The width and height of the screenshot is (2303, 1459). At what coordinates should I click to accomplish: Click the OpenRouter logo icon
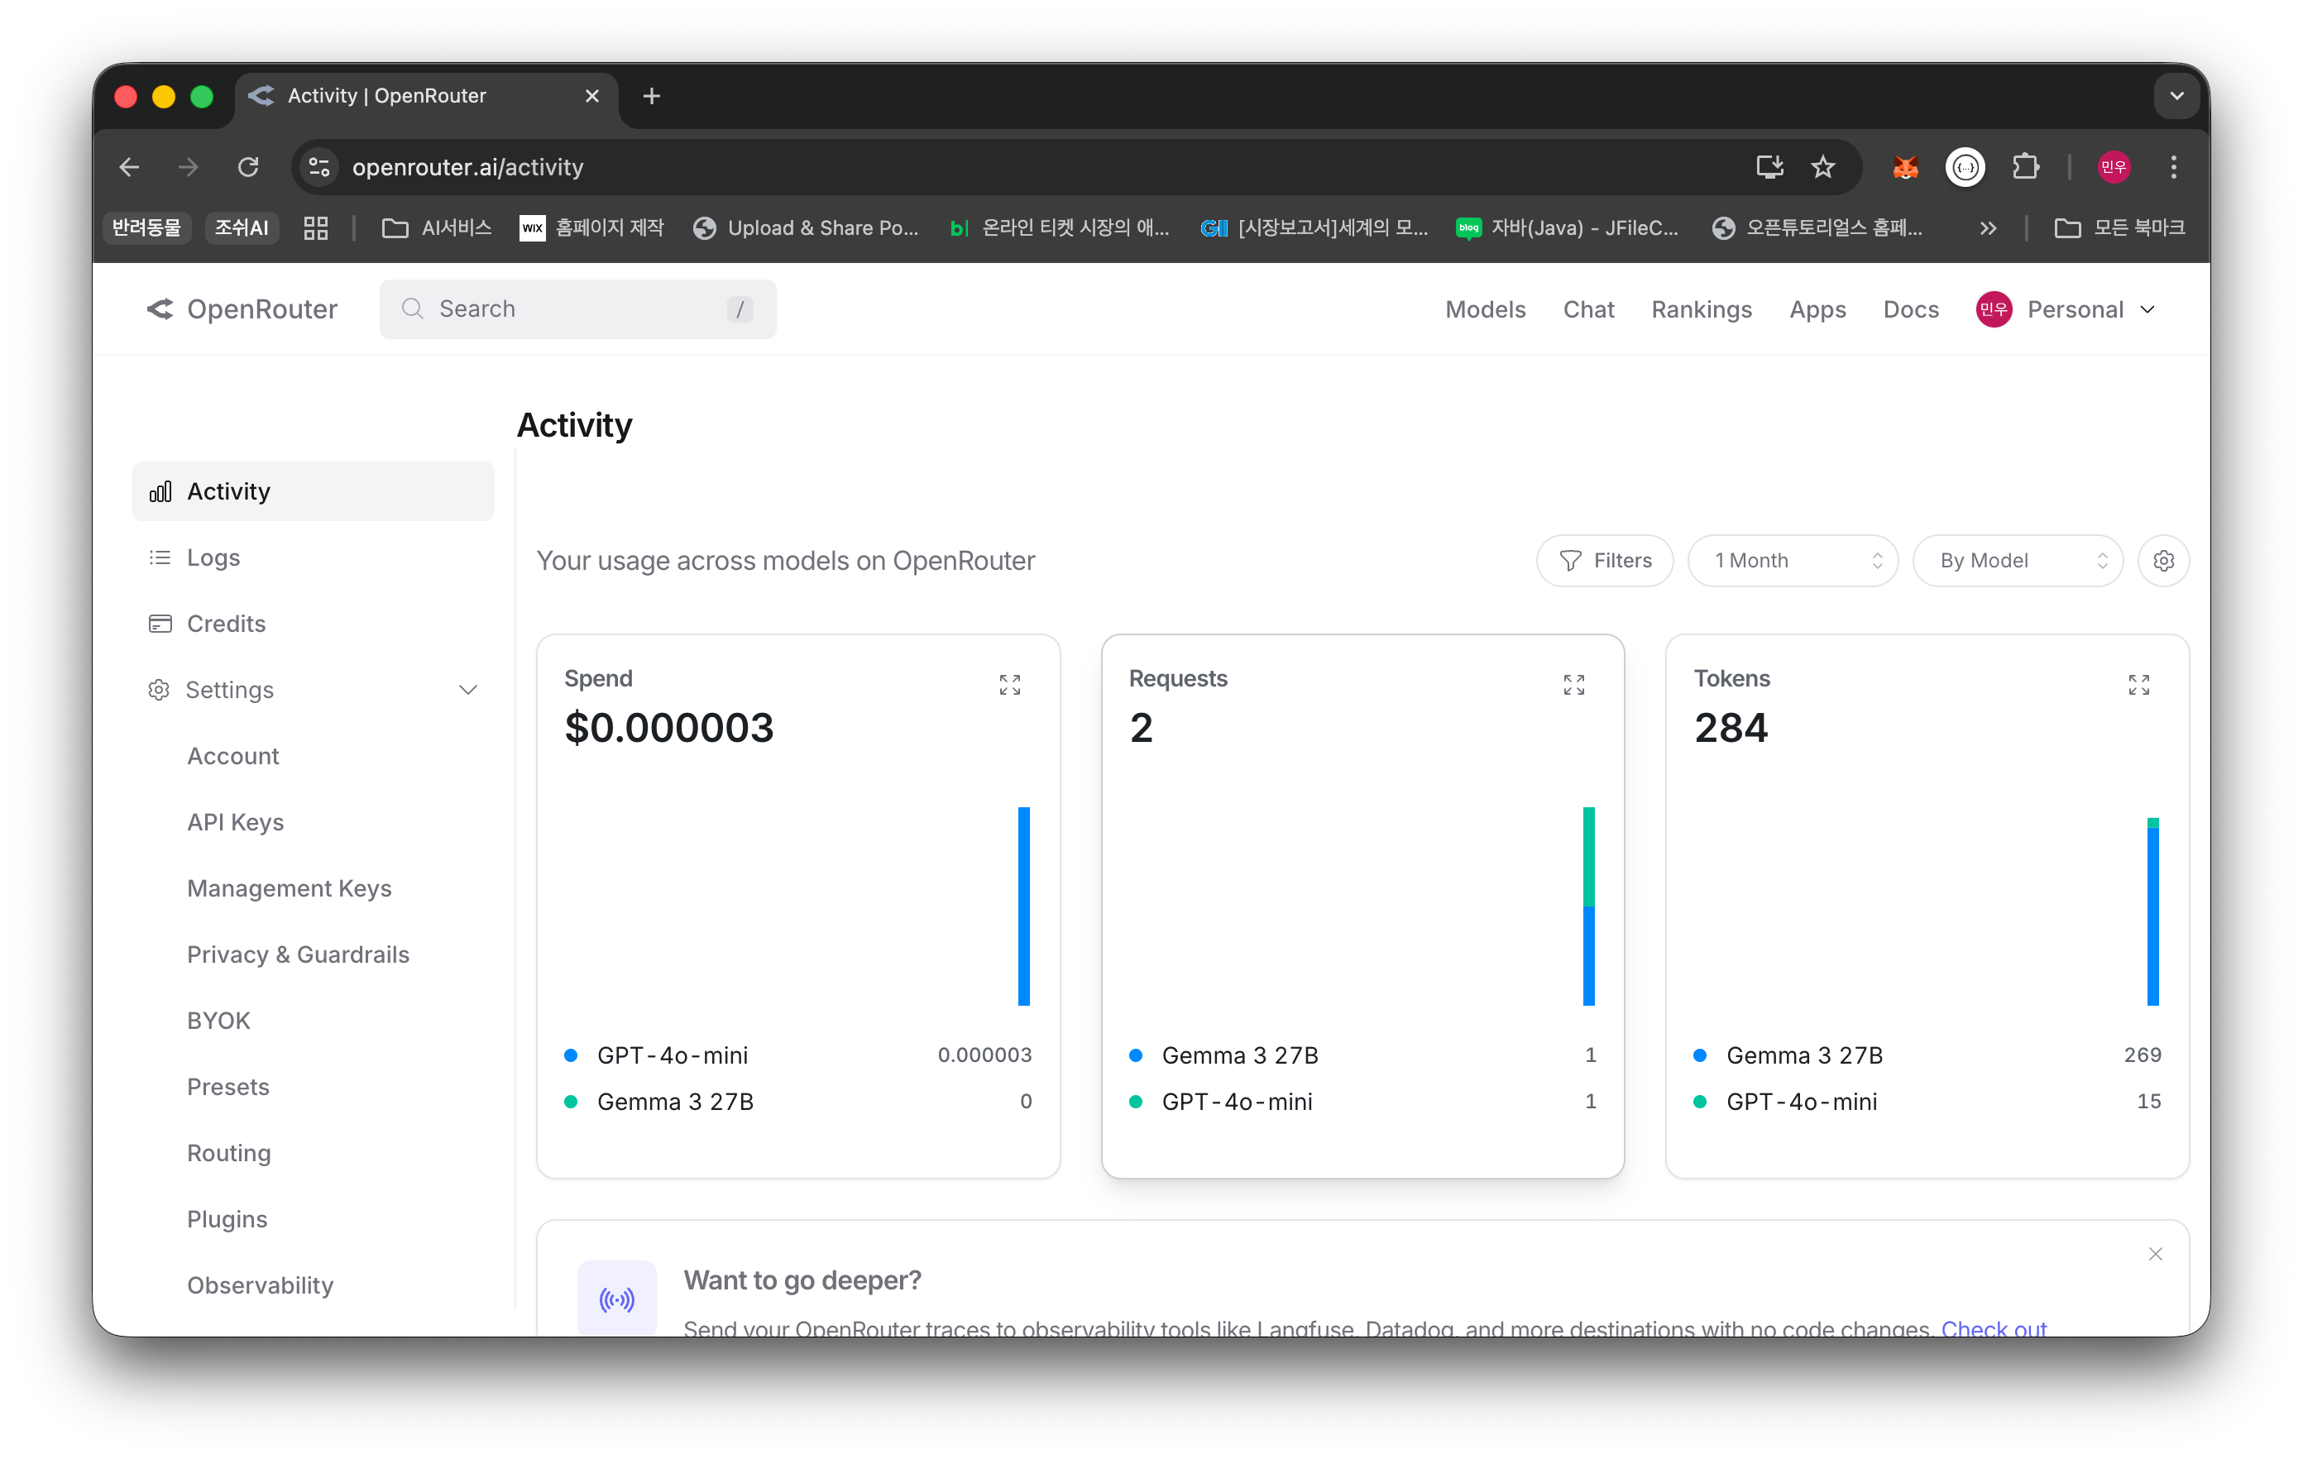tap(160, 309)
